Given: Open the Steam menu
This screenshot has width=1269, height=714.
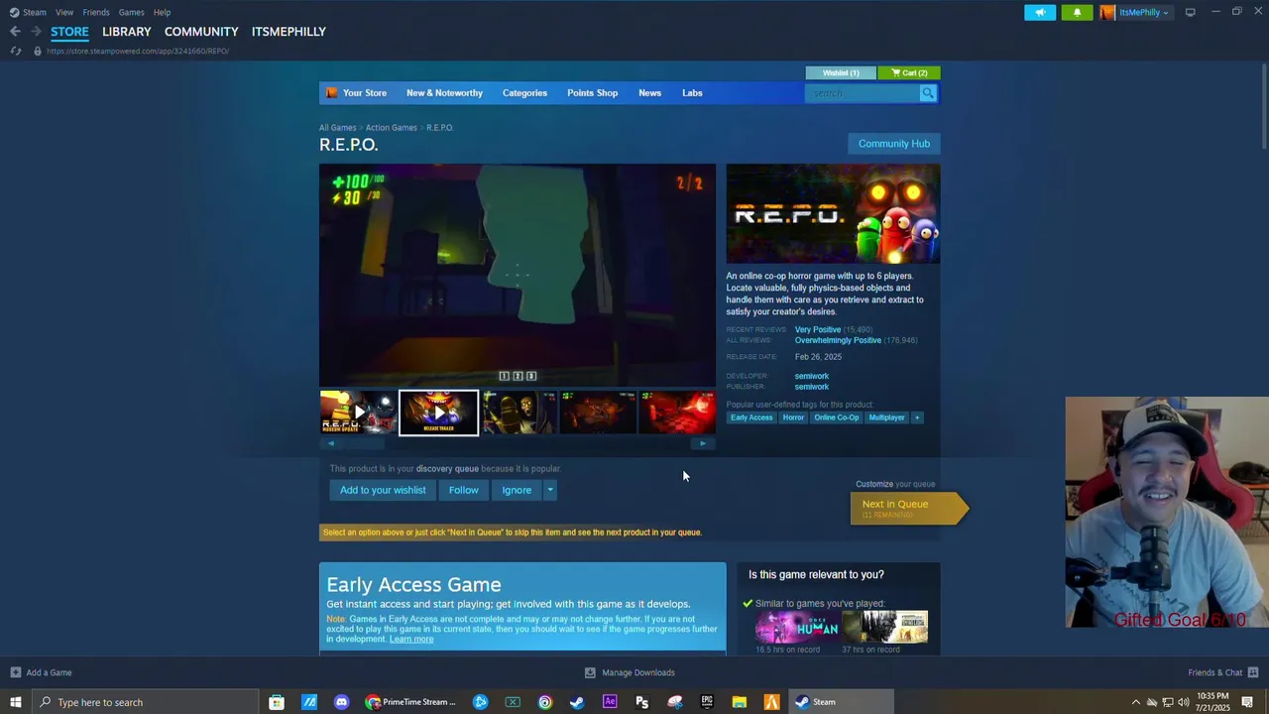Looking at the screenshot, I should tap(35, 12).
